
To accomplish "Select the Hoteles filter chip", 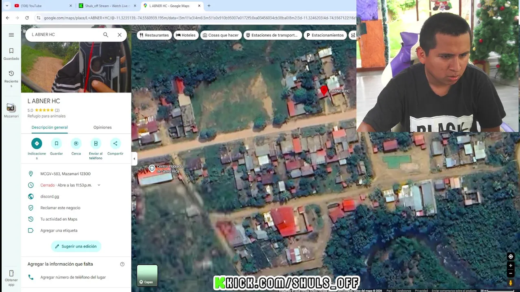I will tap(185, 35).
